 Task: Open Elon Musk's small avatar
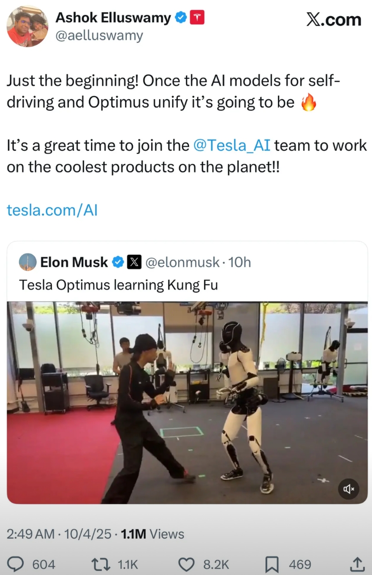(27, 262)
